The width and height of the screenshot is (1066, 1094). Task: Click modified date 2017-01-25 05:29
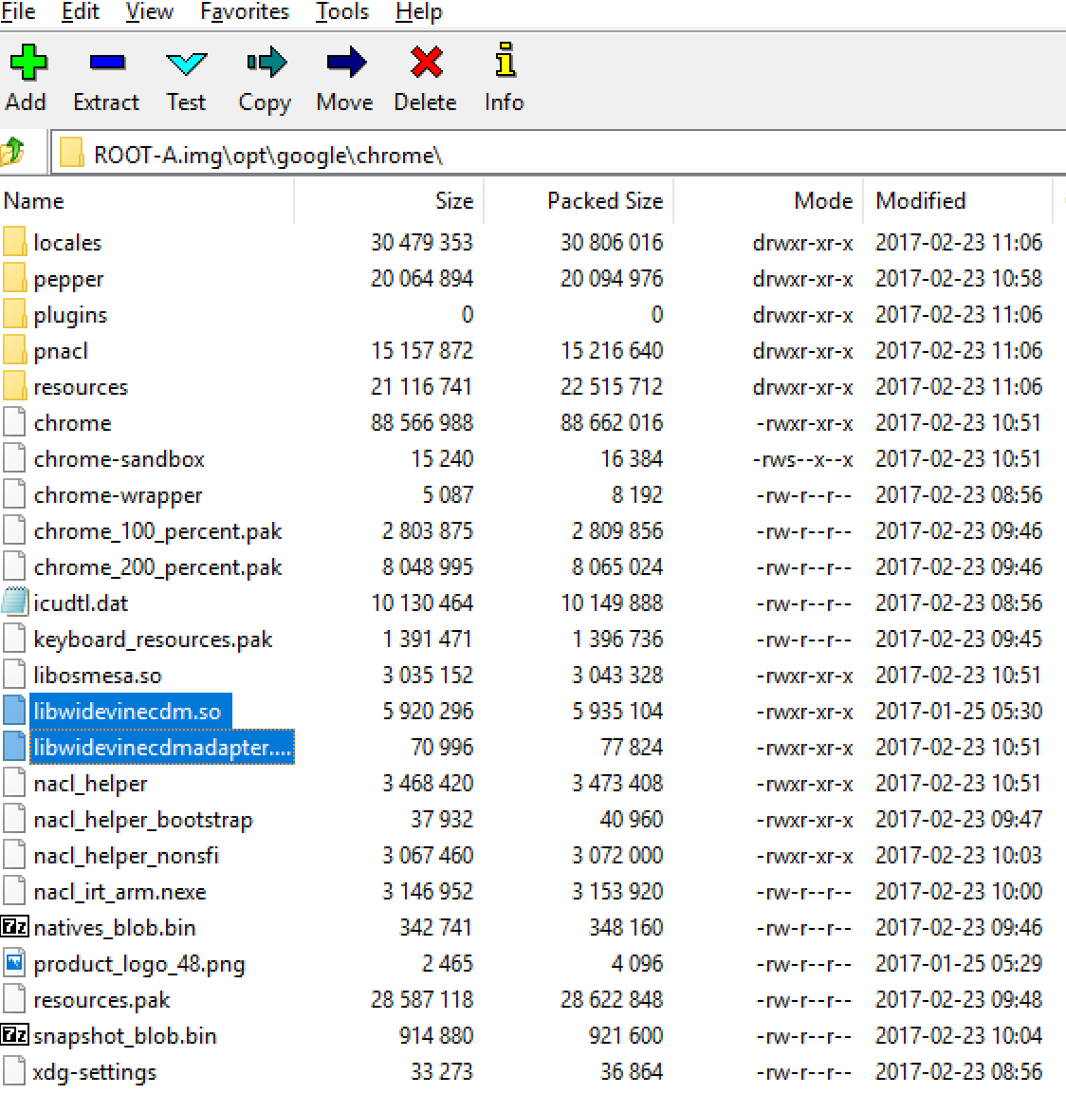click(959, 963)
